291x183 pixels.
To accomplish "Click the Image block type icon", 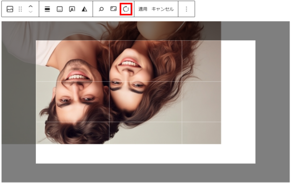I will 10,9.
